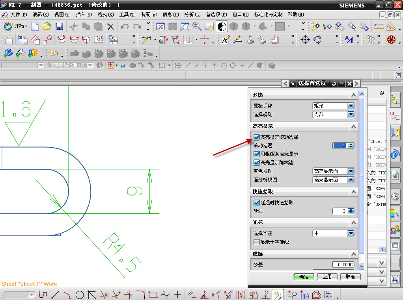
Task: Toggle 延迟时快速拾取 checkbox
Action: (x=256, y=203)
